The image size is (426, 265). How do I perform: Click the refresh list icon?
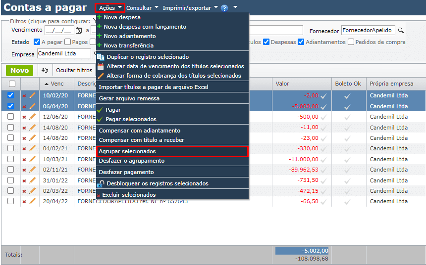point(45,70)
